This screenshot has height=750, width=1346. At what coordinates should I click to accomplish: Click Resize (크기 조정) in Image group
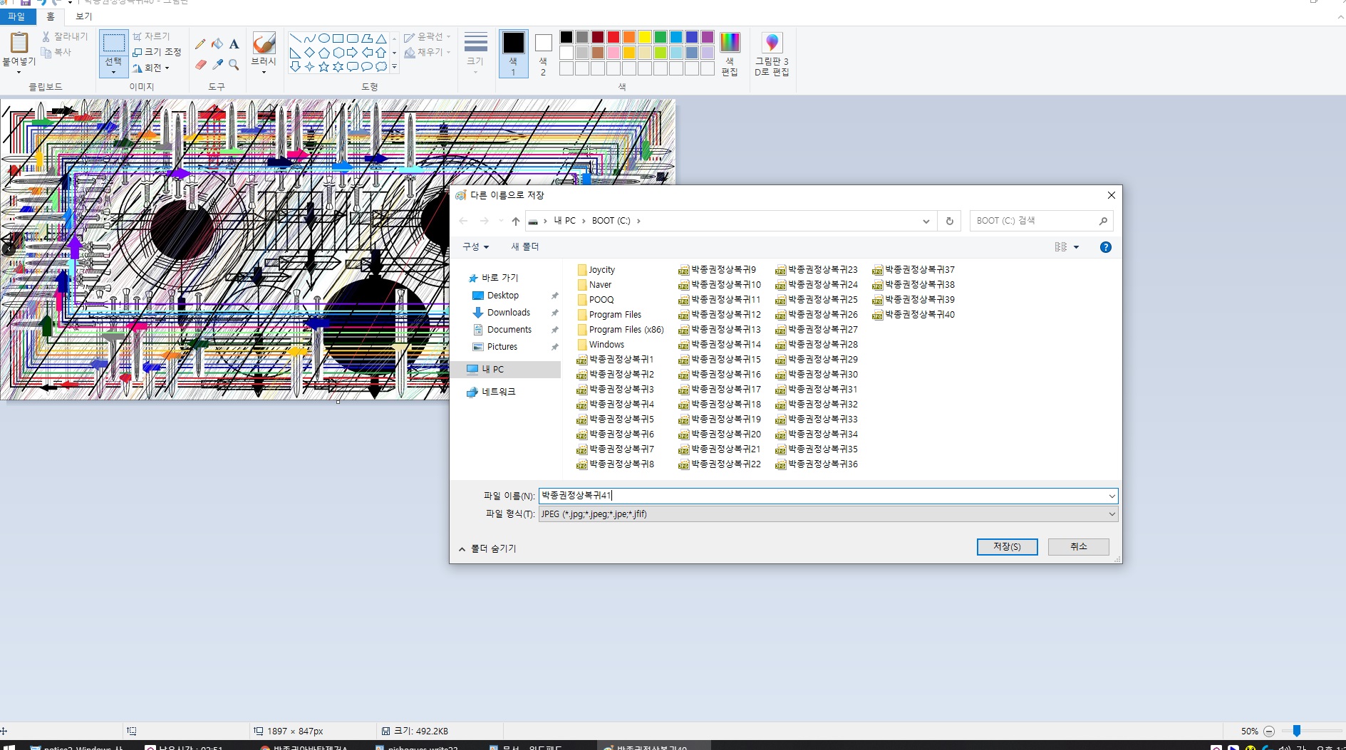157,52
